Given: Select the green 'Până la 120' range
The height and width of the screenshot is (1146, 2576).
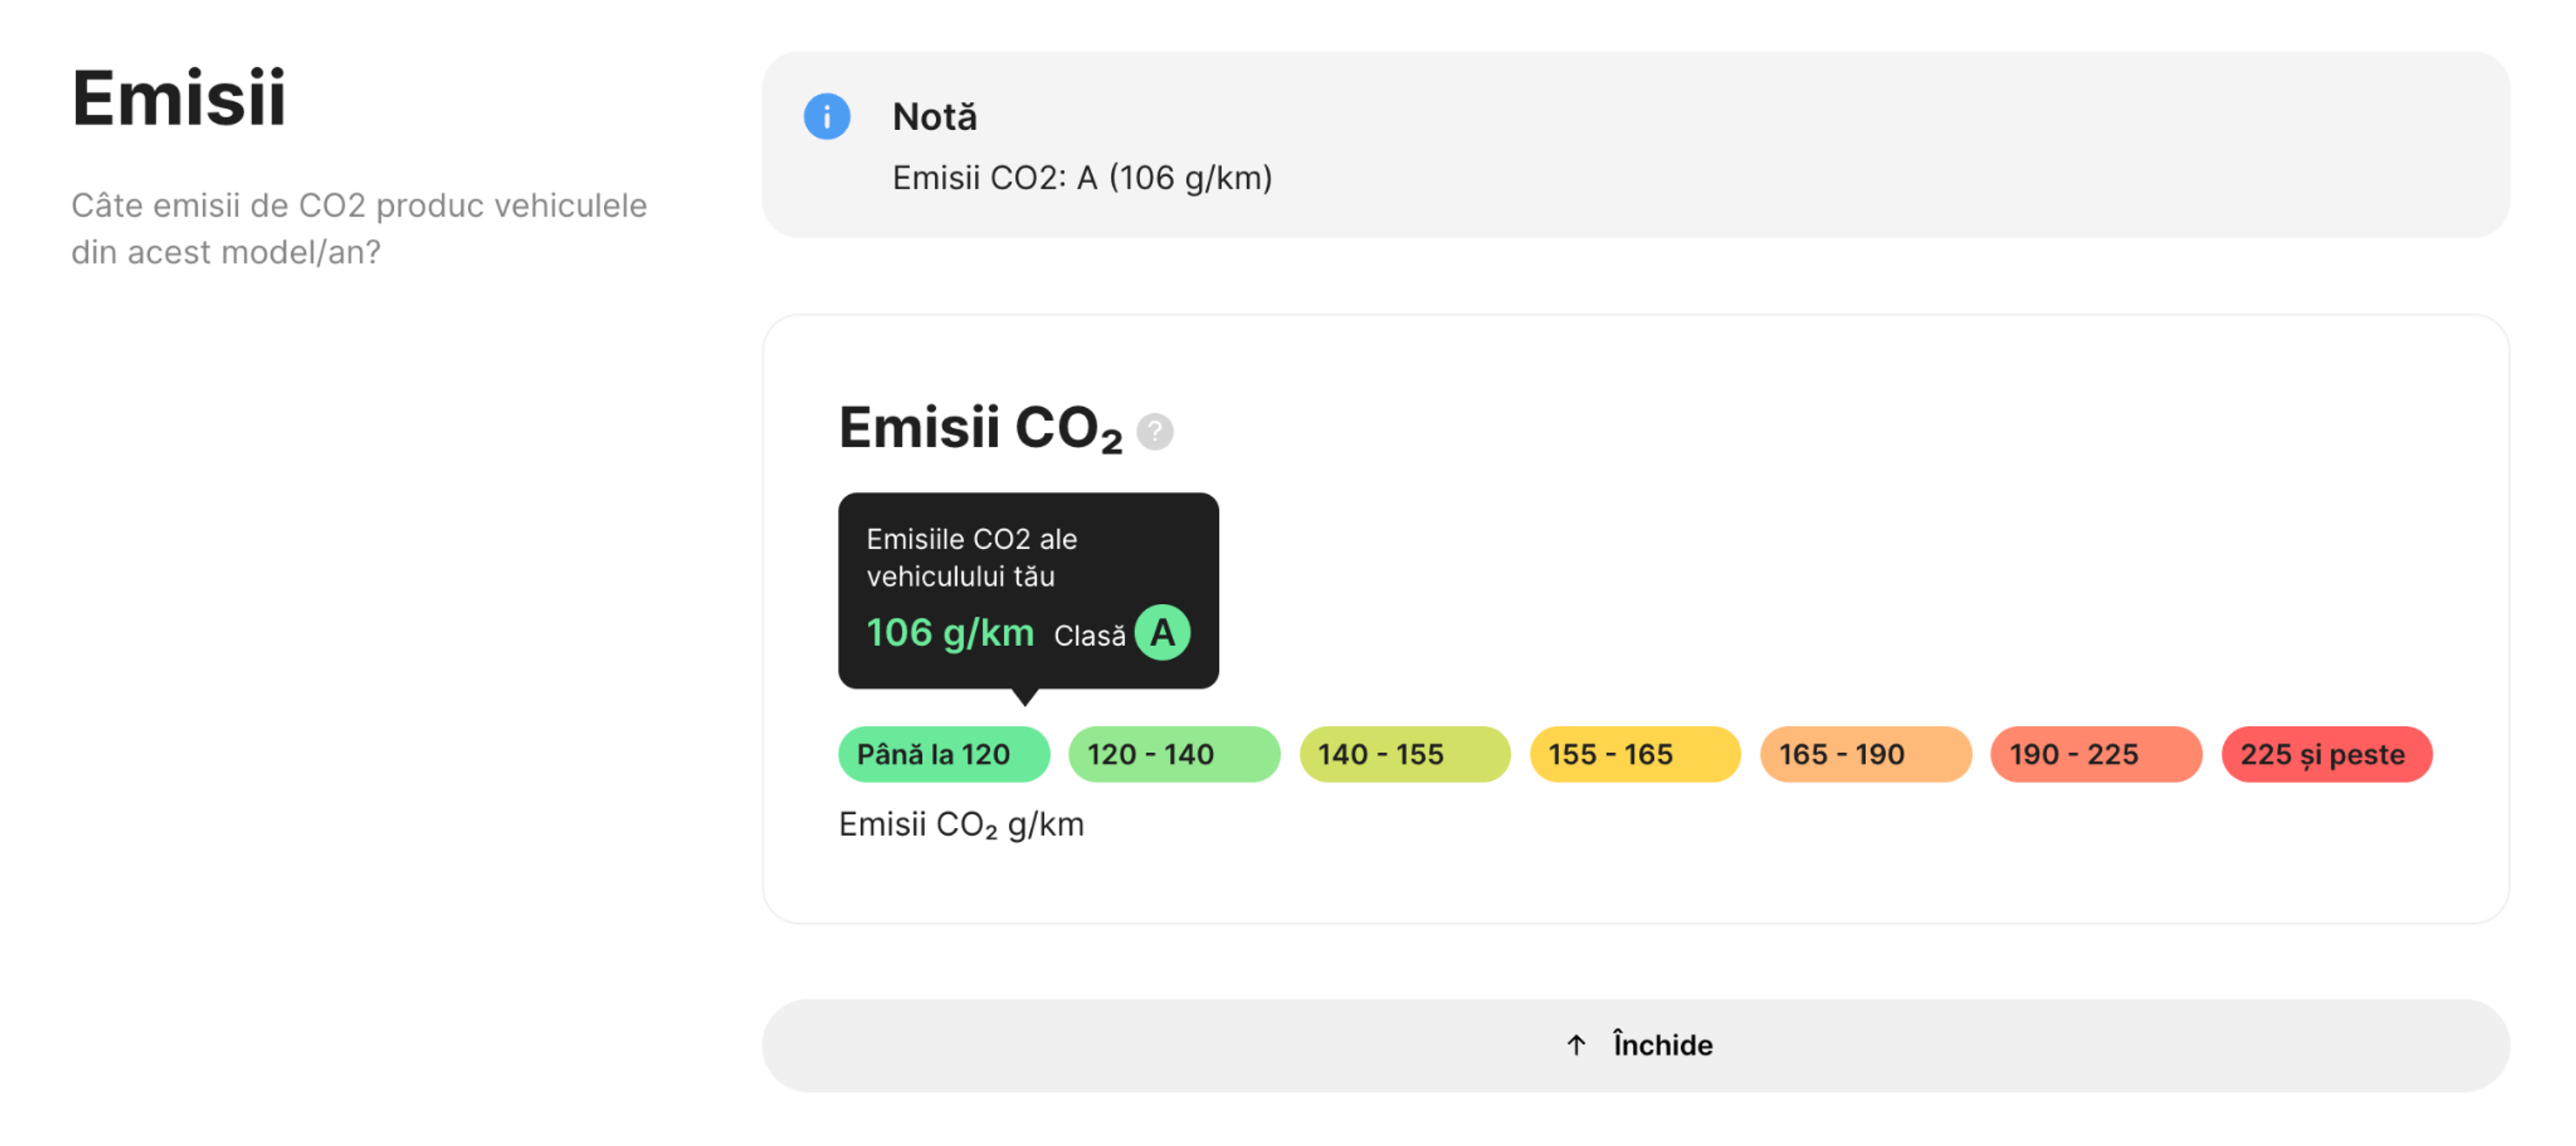Looking at the screenshot, I should pos(943,754).
